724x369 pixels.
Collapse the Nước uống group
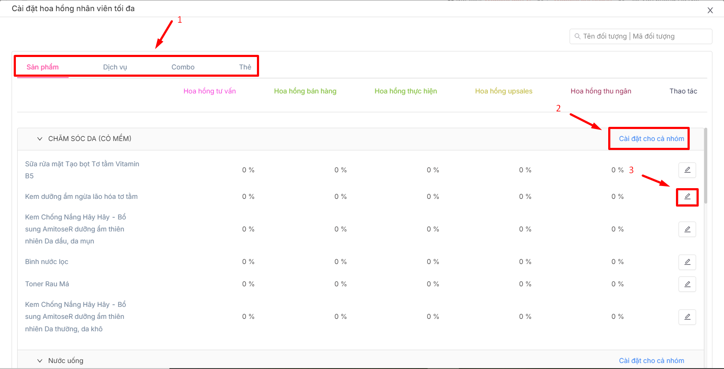pyautogui.click(x=40, y=361)
